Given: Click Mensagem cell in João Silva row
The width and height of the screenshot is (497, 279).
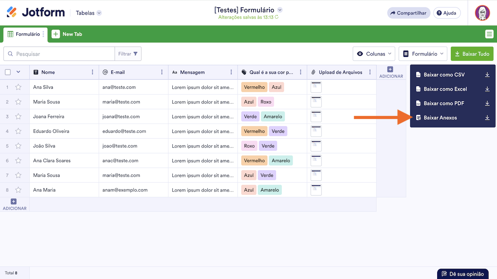Looking at the screenshot, I should (203, 146).
